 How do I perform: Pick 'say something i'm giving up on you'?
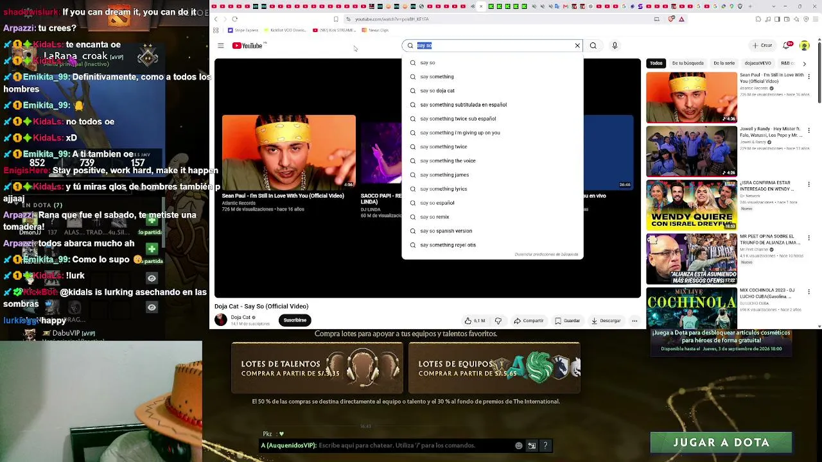493,133
